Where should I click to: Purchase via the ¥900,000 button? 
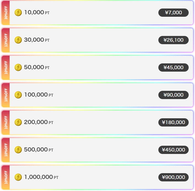click(173, 177)
